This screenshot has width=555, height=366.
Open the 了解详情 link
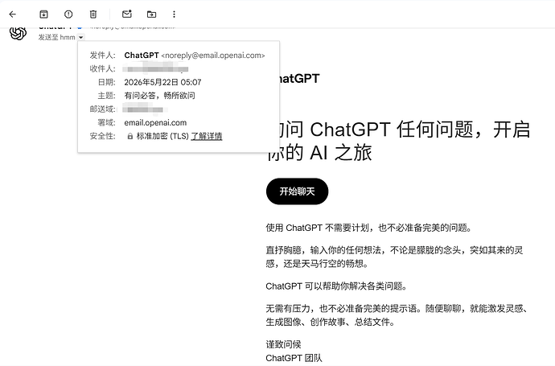click(x=207, y=136)
